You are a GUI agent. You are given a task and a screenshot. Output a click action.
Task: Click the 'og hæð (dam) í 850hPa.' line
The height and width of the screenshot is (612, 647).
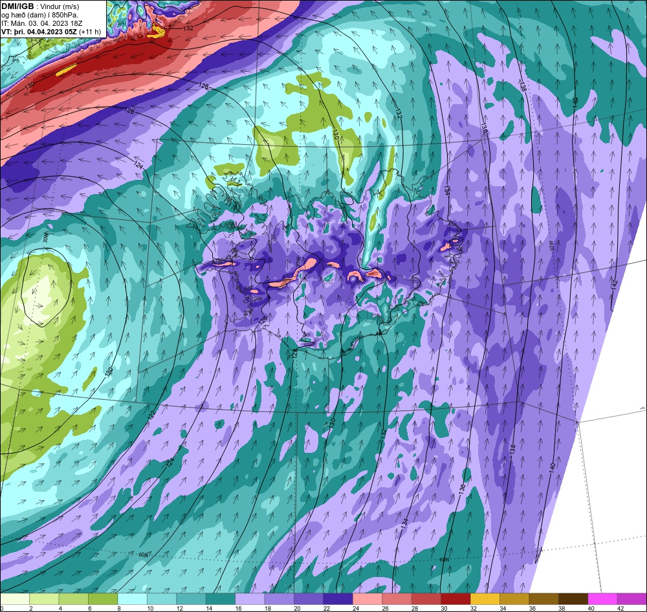(39, 15)
